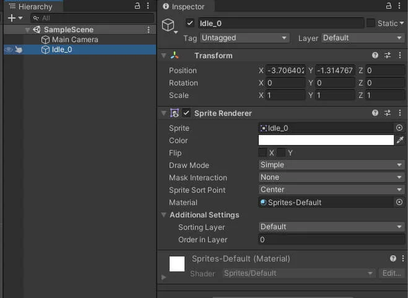Lock the Hierarchy panel
The width and height of the screenshot is (408, 298).
pyautogui.click(x=137, y=6)
